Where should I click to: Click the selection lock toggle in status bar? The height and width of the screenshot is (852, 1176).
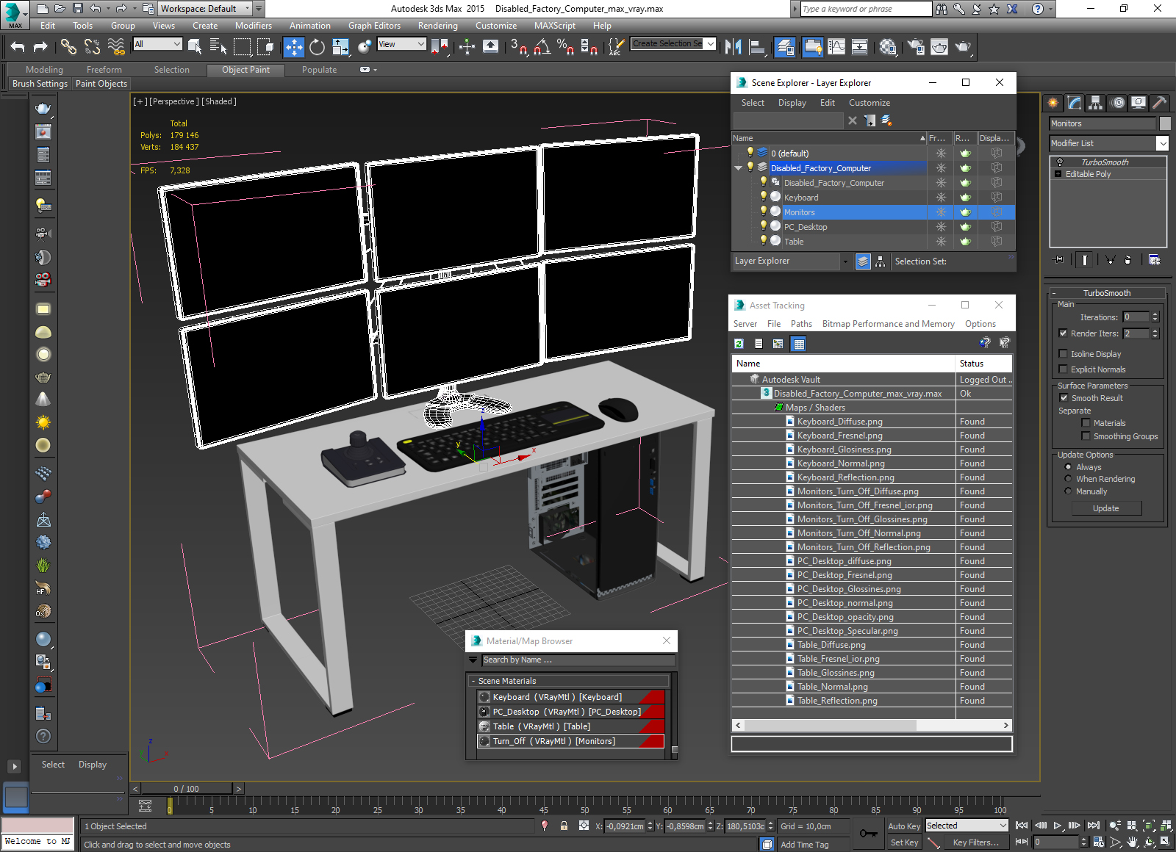click(x=564, y=826)
